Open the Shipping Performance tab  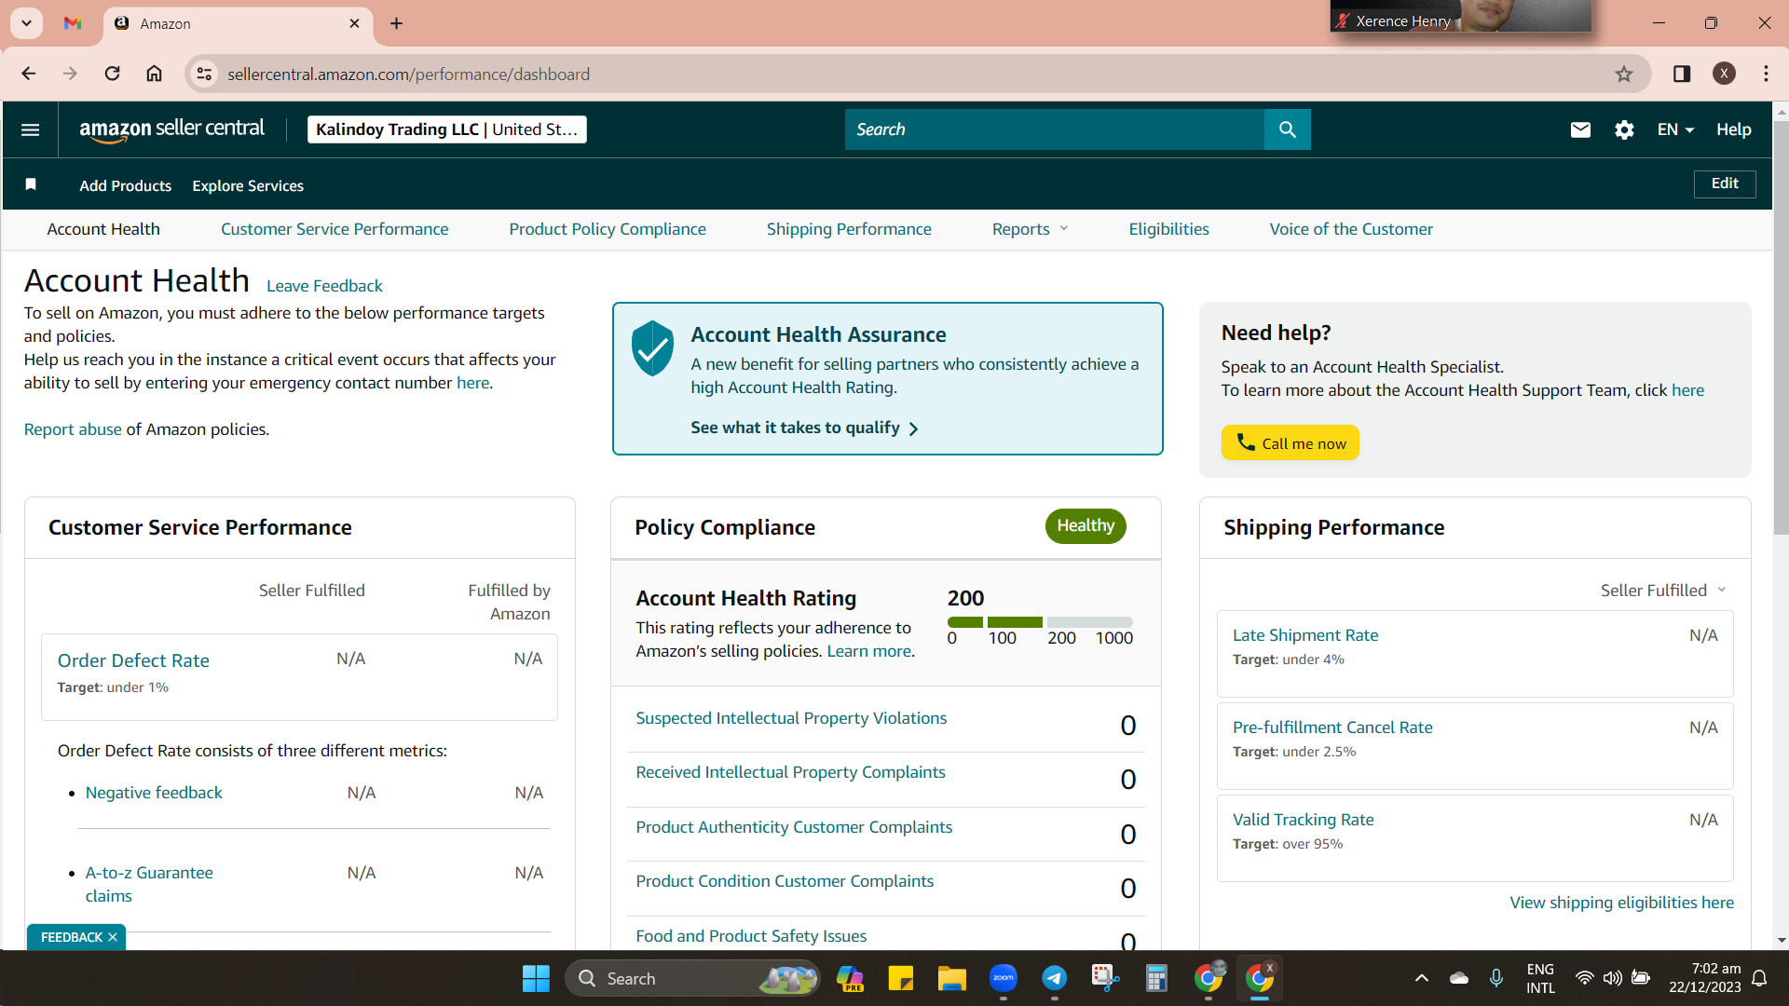[849, 229]
